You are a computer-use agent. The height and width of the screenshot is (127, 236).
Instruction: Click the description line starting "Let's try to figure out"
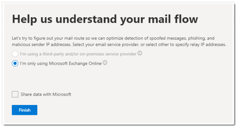pos(113,38)
